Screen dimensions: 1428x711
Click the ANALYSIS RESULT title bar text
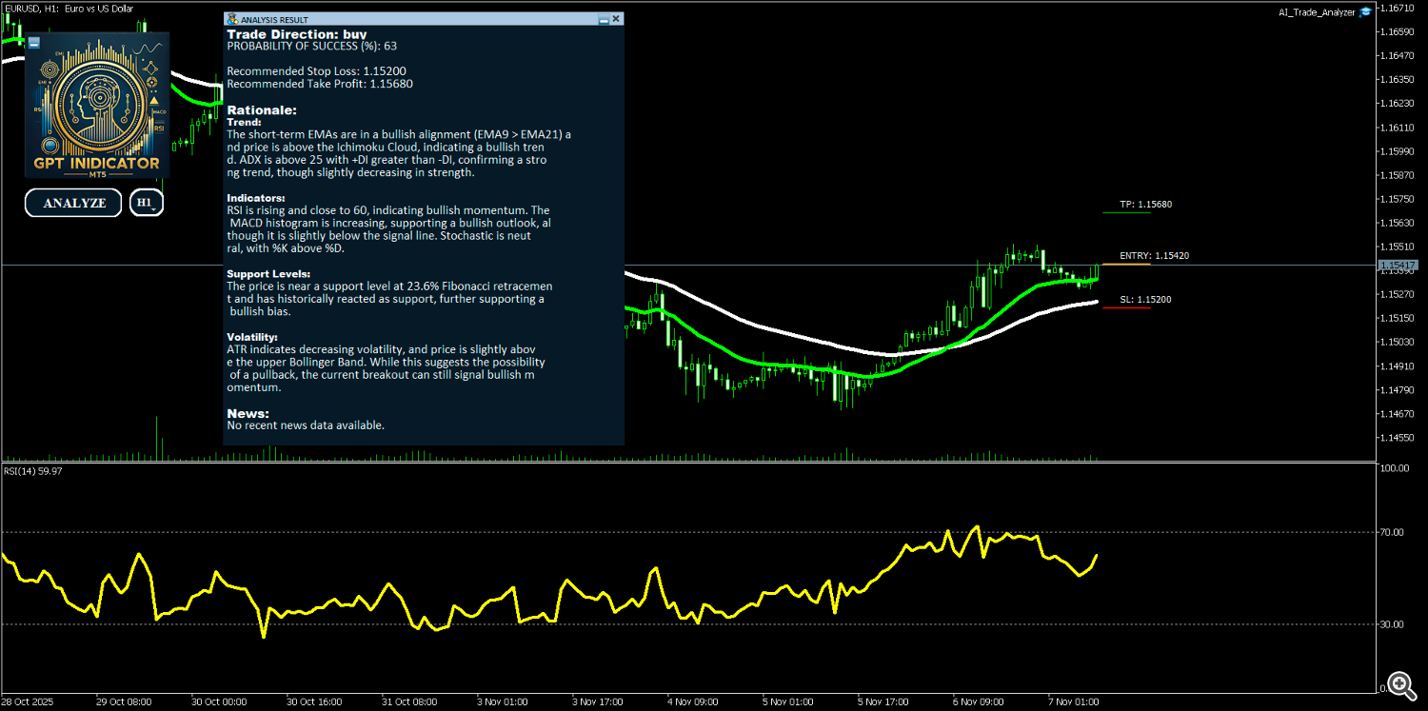click(275, 19)
